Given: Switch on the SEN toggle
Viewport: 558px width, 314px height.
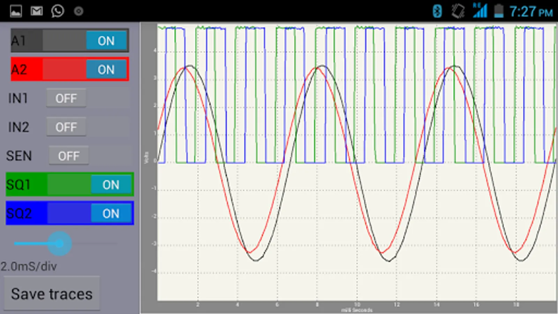Looking at the screenshot, I should pos(69,156).
